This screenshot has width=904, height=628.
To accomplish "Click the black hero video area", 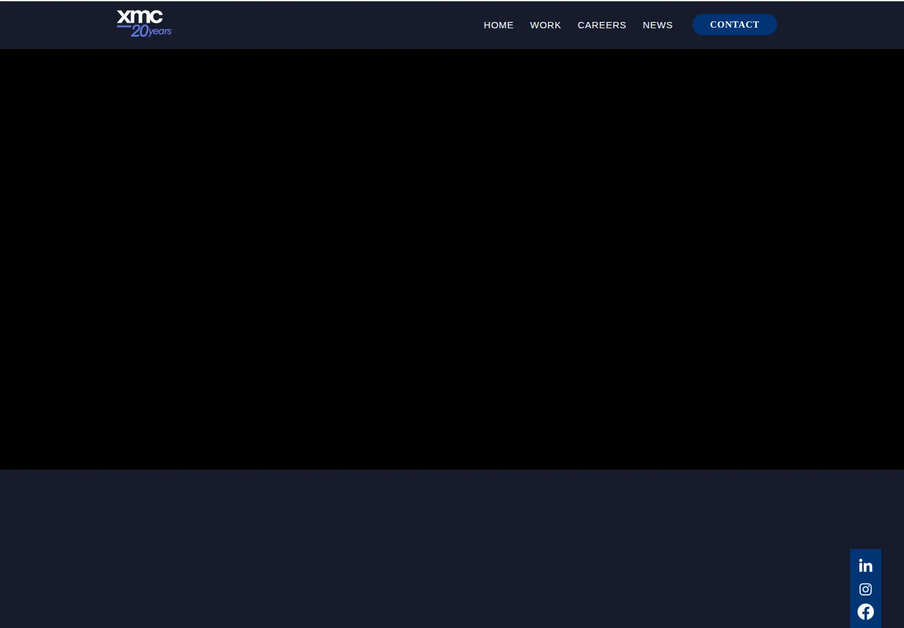I will pyautogui.click(x=452, y=259).
